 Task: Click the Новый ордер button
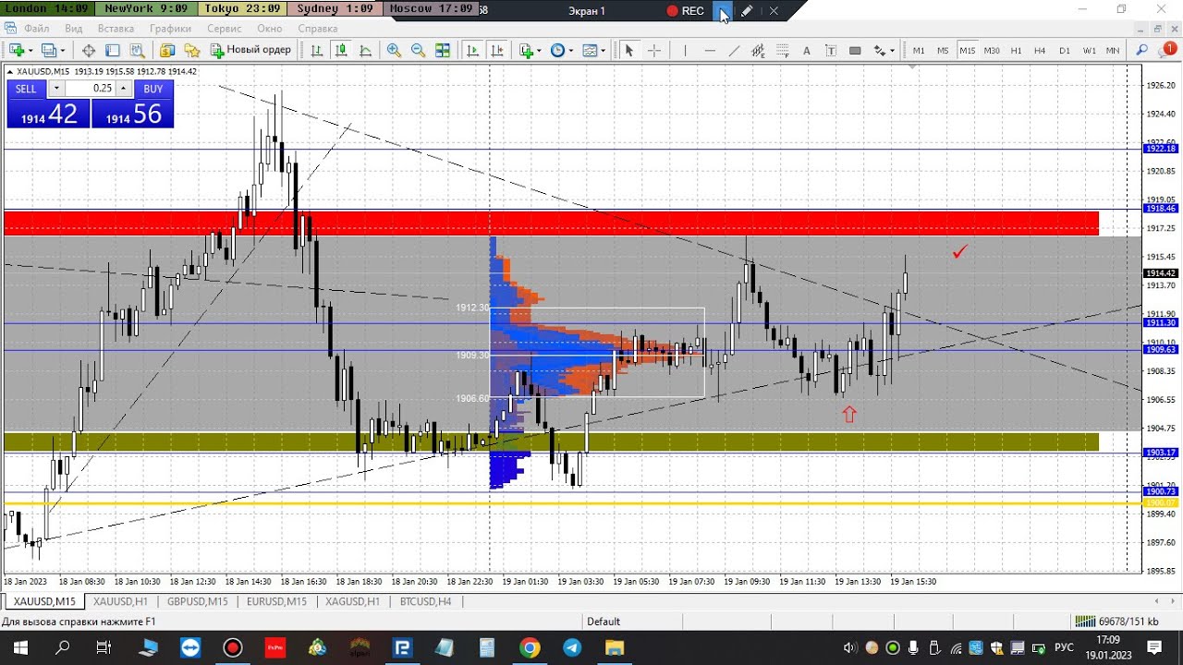point(250,50)
